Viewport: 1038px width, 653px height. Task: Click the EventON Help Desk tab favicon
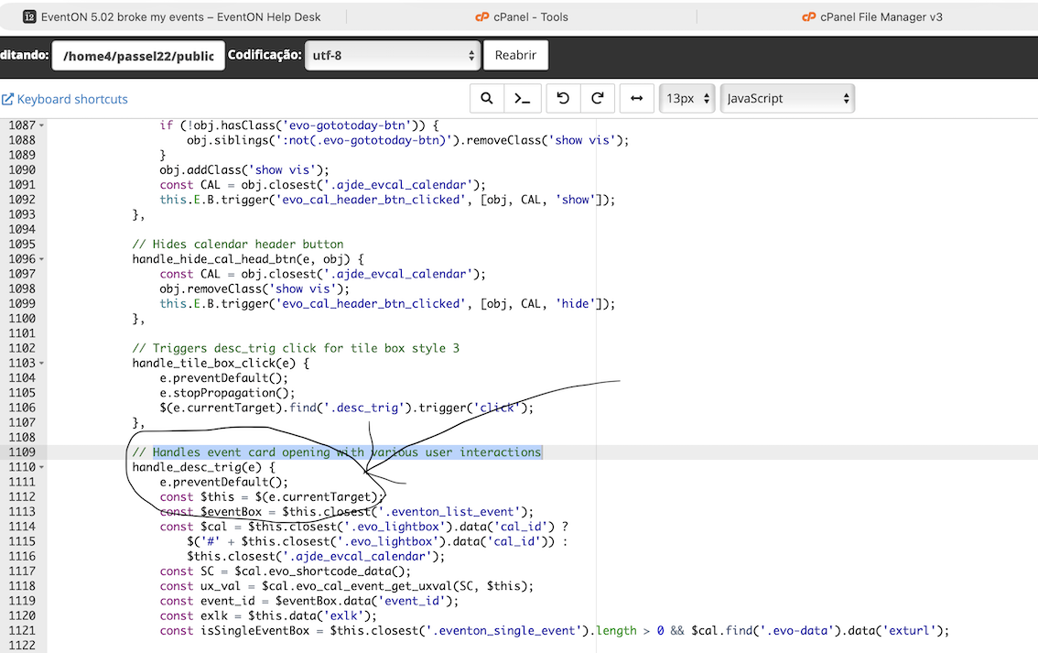tap(29, 16)
